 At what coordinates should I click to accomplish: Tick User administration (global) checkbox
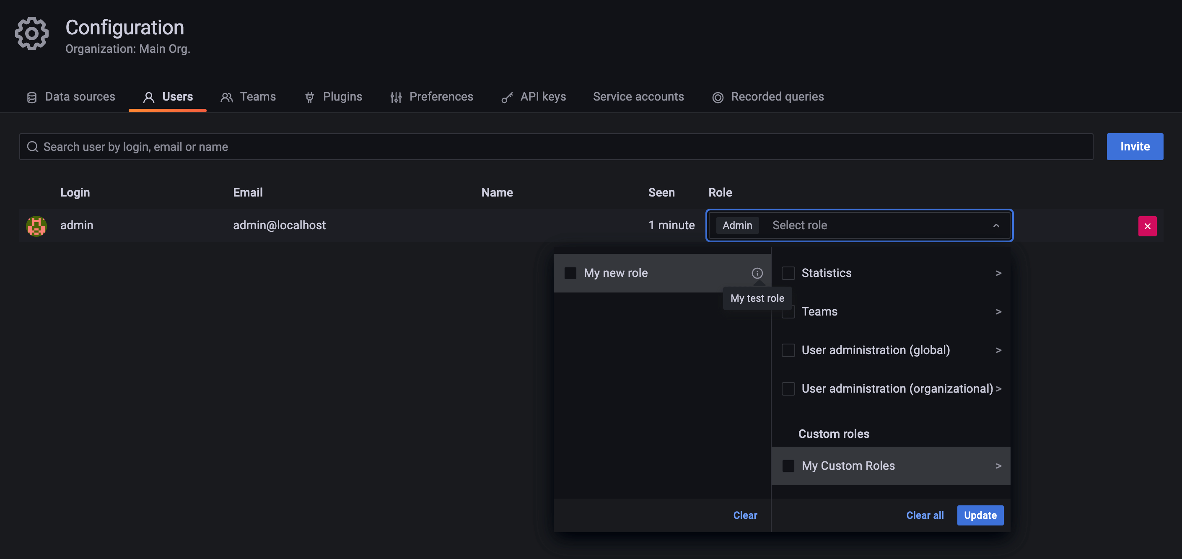point(788,350)
